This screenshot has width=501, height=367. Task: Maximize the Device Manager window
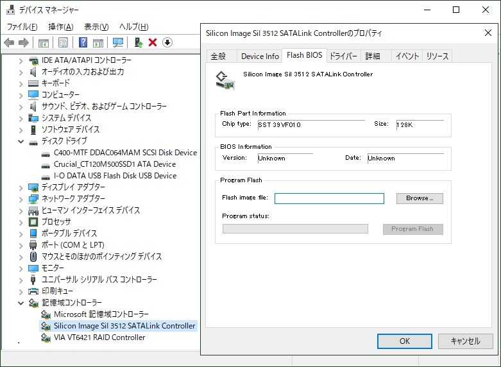(456, 10)
